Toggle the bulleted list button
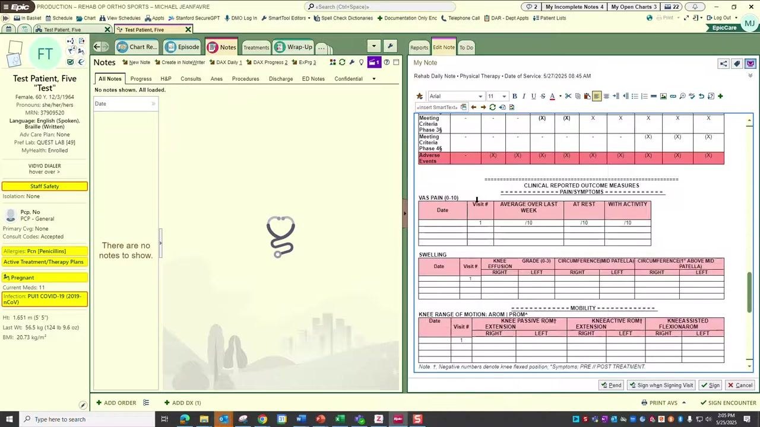The image size is (760, 427). click(x=635, y=96)
